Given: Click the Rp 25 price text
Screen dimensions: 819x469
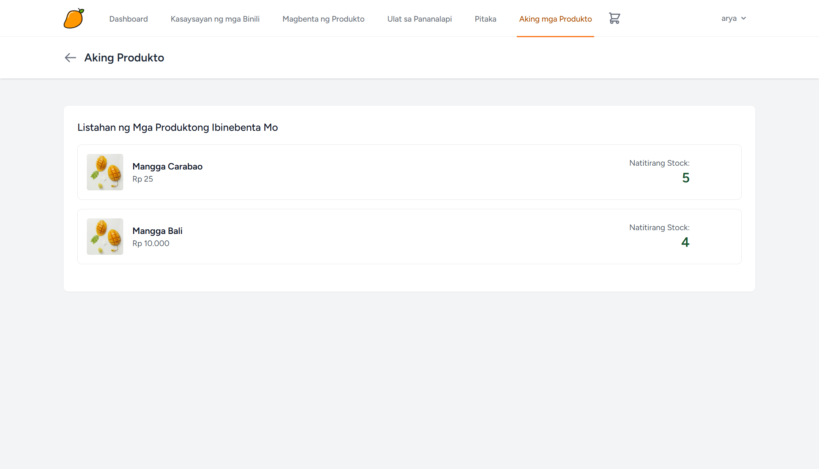Looking at the screenshot, I should (143, 179).
